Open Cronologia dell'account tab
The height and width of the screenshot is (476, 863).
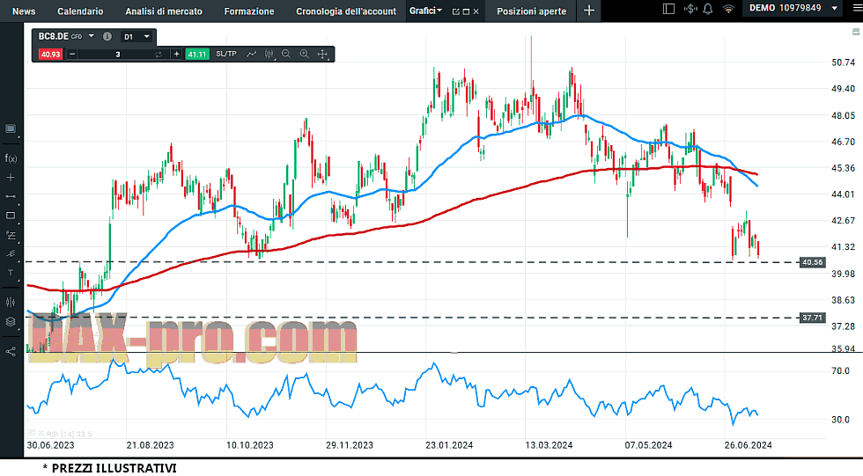(345, 11)
